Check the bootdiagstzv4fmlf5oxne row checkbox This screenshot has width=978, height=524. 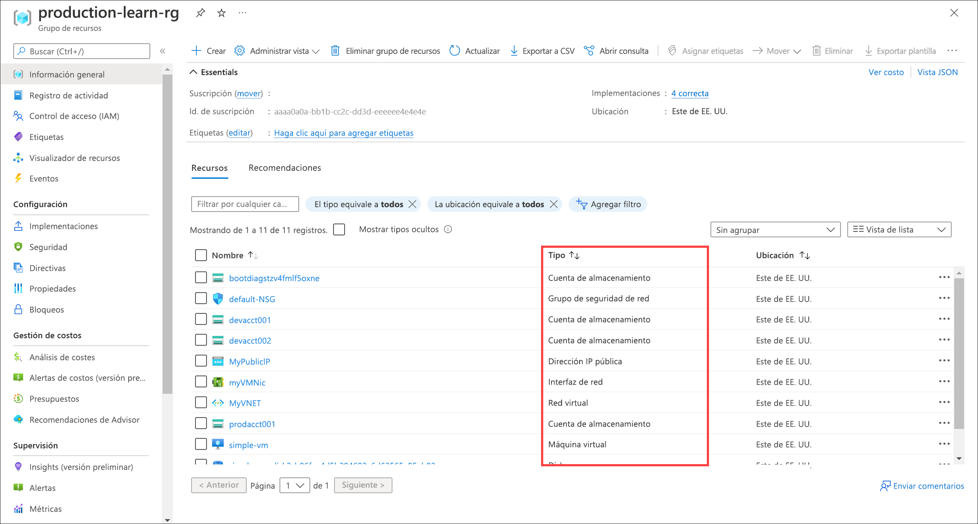pyautogui.click(x=201, y=278)
